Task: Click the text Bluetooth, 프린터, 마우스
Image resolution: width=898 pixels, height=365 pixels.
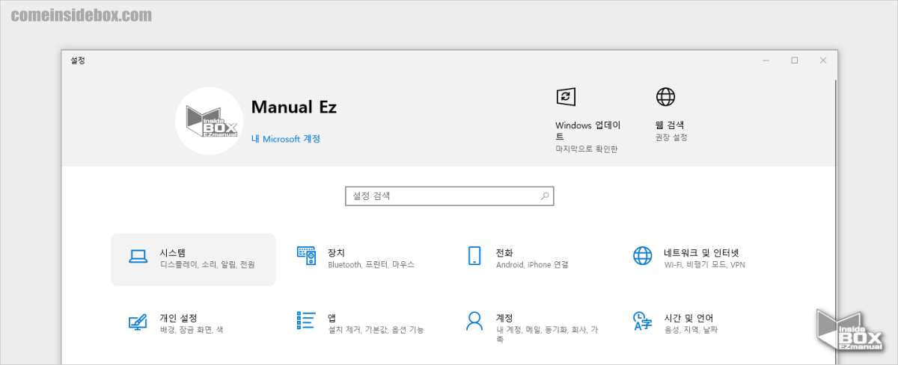Action: [x=371, y=264]
